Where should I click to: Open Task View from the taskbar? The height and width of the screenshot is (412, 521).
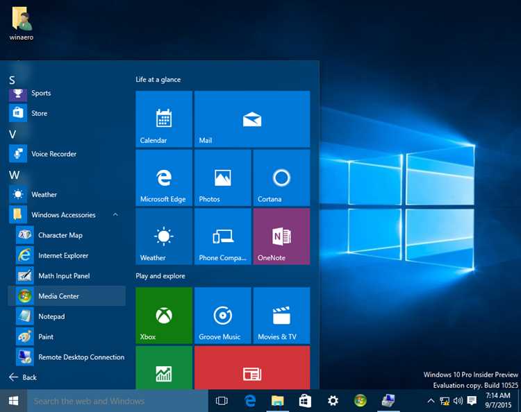222,401
